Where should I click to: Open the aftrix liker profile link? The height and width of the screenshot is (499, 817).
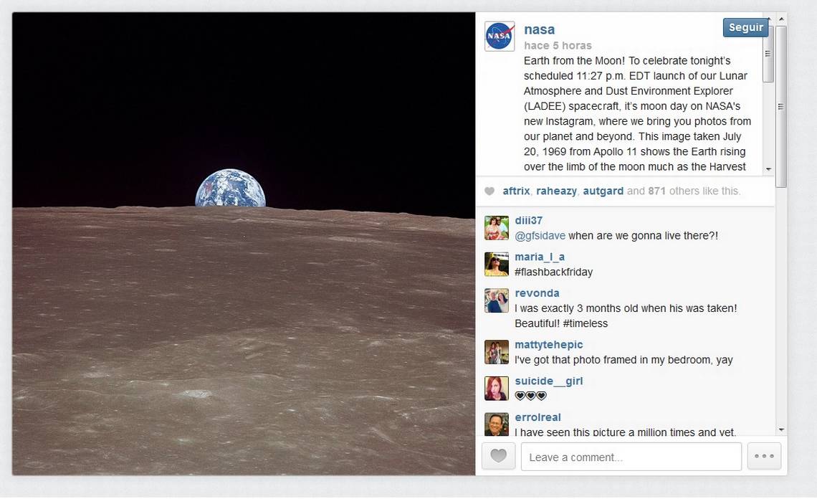[516, 191]
